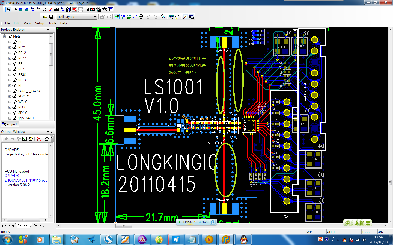The image size is (393, 245).
Task: Close the Project Explorer panel
Action: pos(52,30)
